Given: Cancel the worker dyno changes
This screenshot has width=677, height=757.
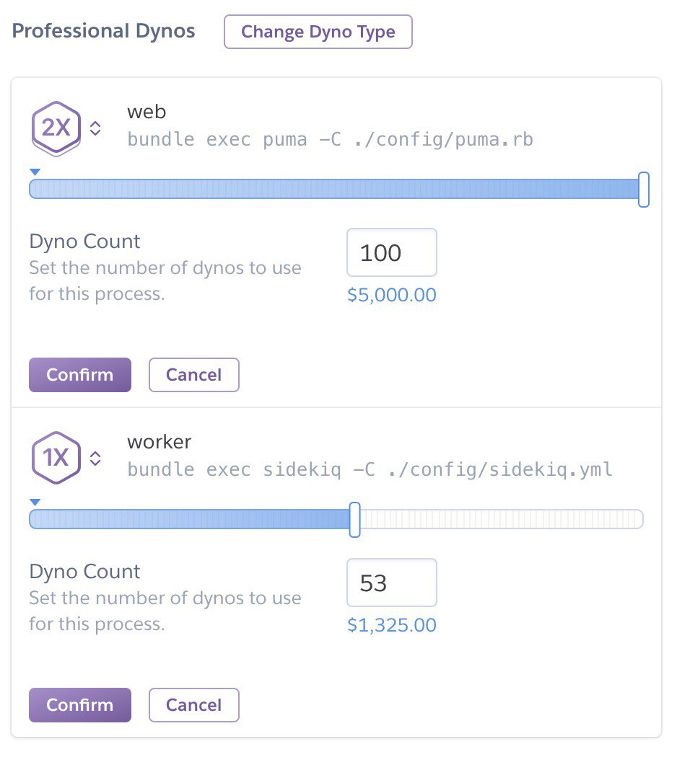Looking at the screenshot, I should 193,705.
